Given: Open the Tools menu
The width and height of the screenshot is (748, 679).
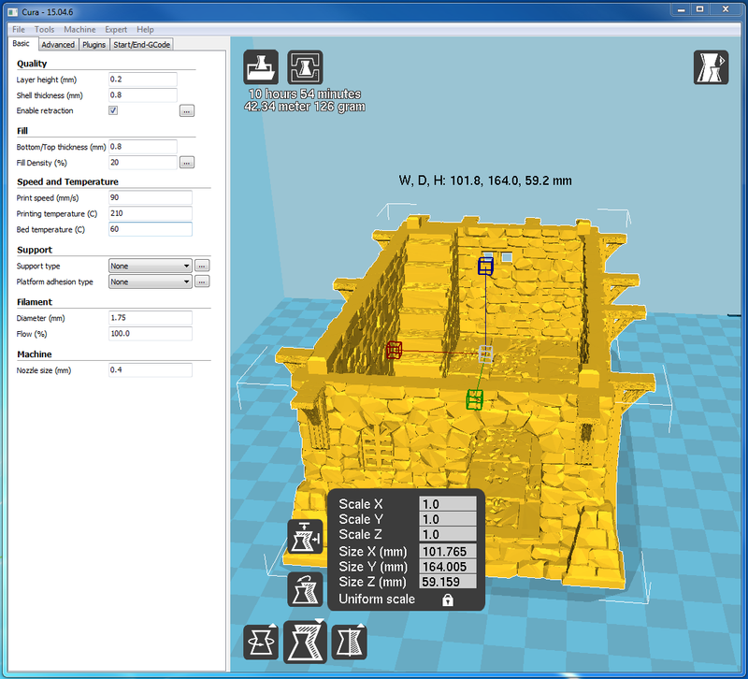Looking at the screenshot, I should click(44, 29).
